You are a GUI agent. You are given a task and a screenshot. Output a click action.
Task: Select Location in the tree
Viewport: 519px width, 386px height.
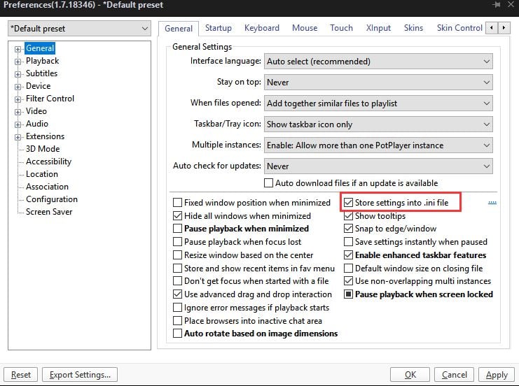tap(42, 174)
